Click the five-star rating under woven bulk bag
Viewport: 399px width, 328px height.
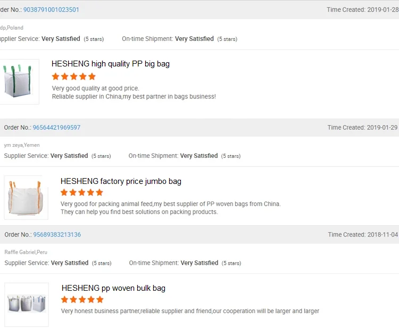[82, 300]
